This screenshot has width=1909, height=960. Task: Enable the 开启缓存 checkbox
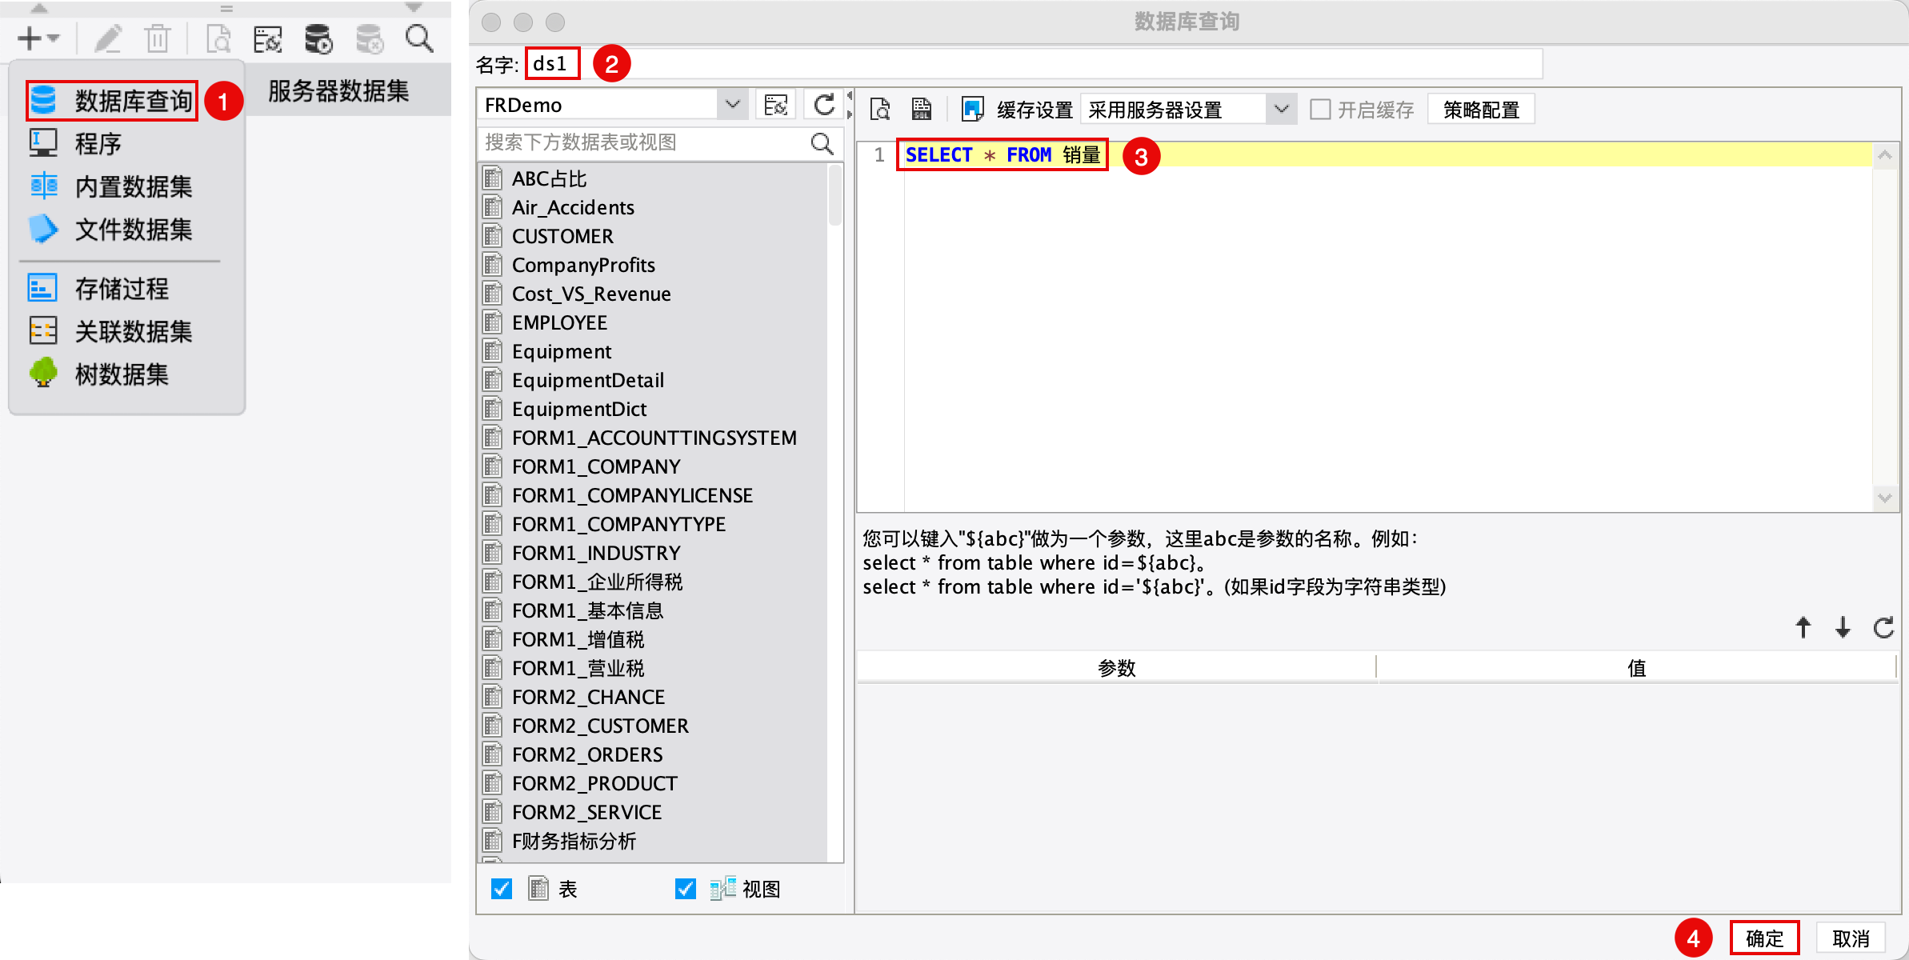1320,110
